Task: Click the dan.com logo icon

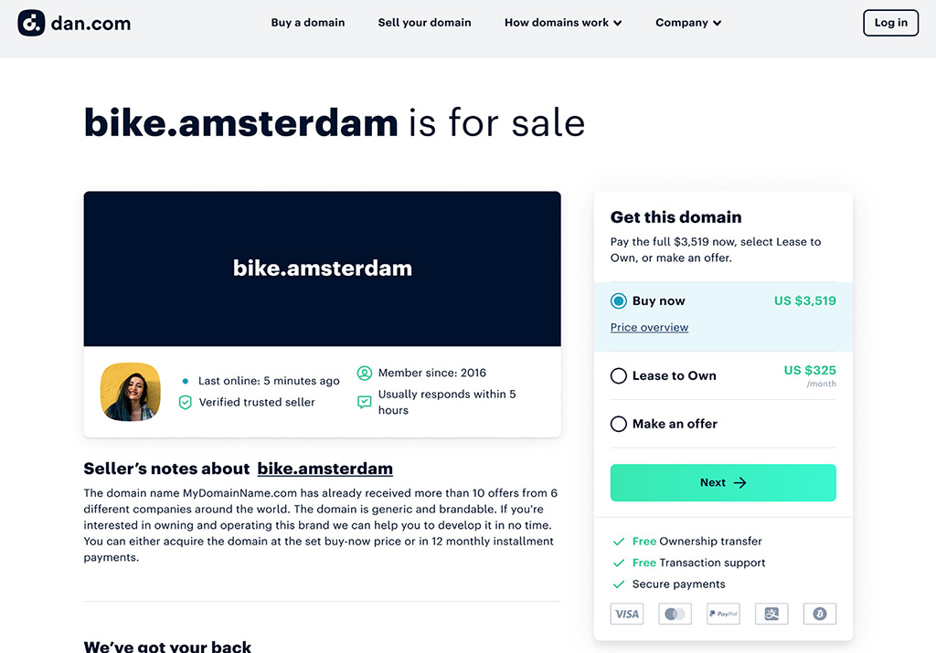Action: coord(31,23)
